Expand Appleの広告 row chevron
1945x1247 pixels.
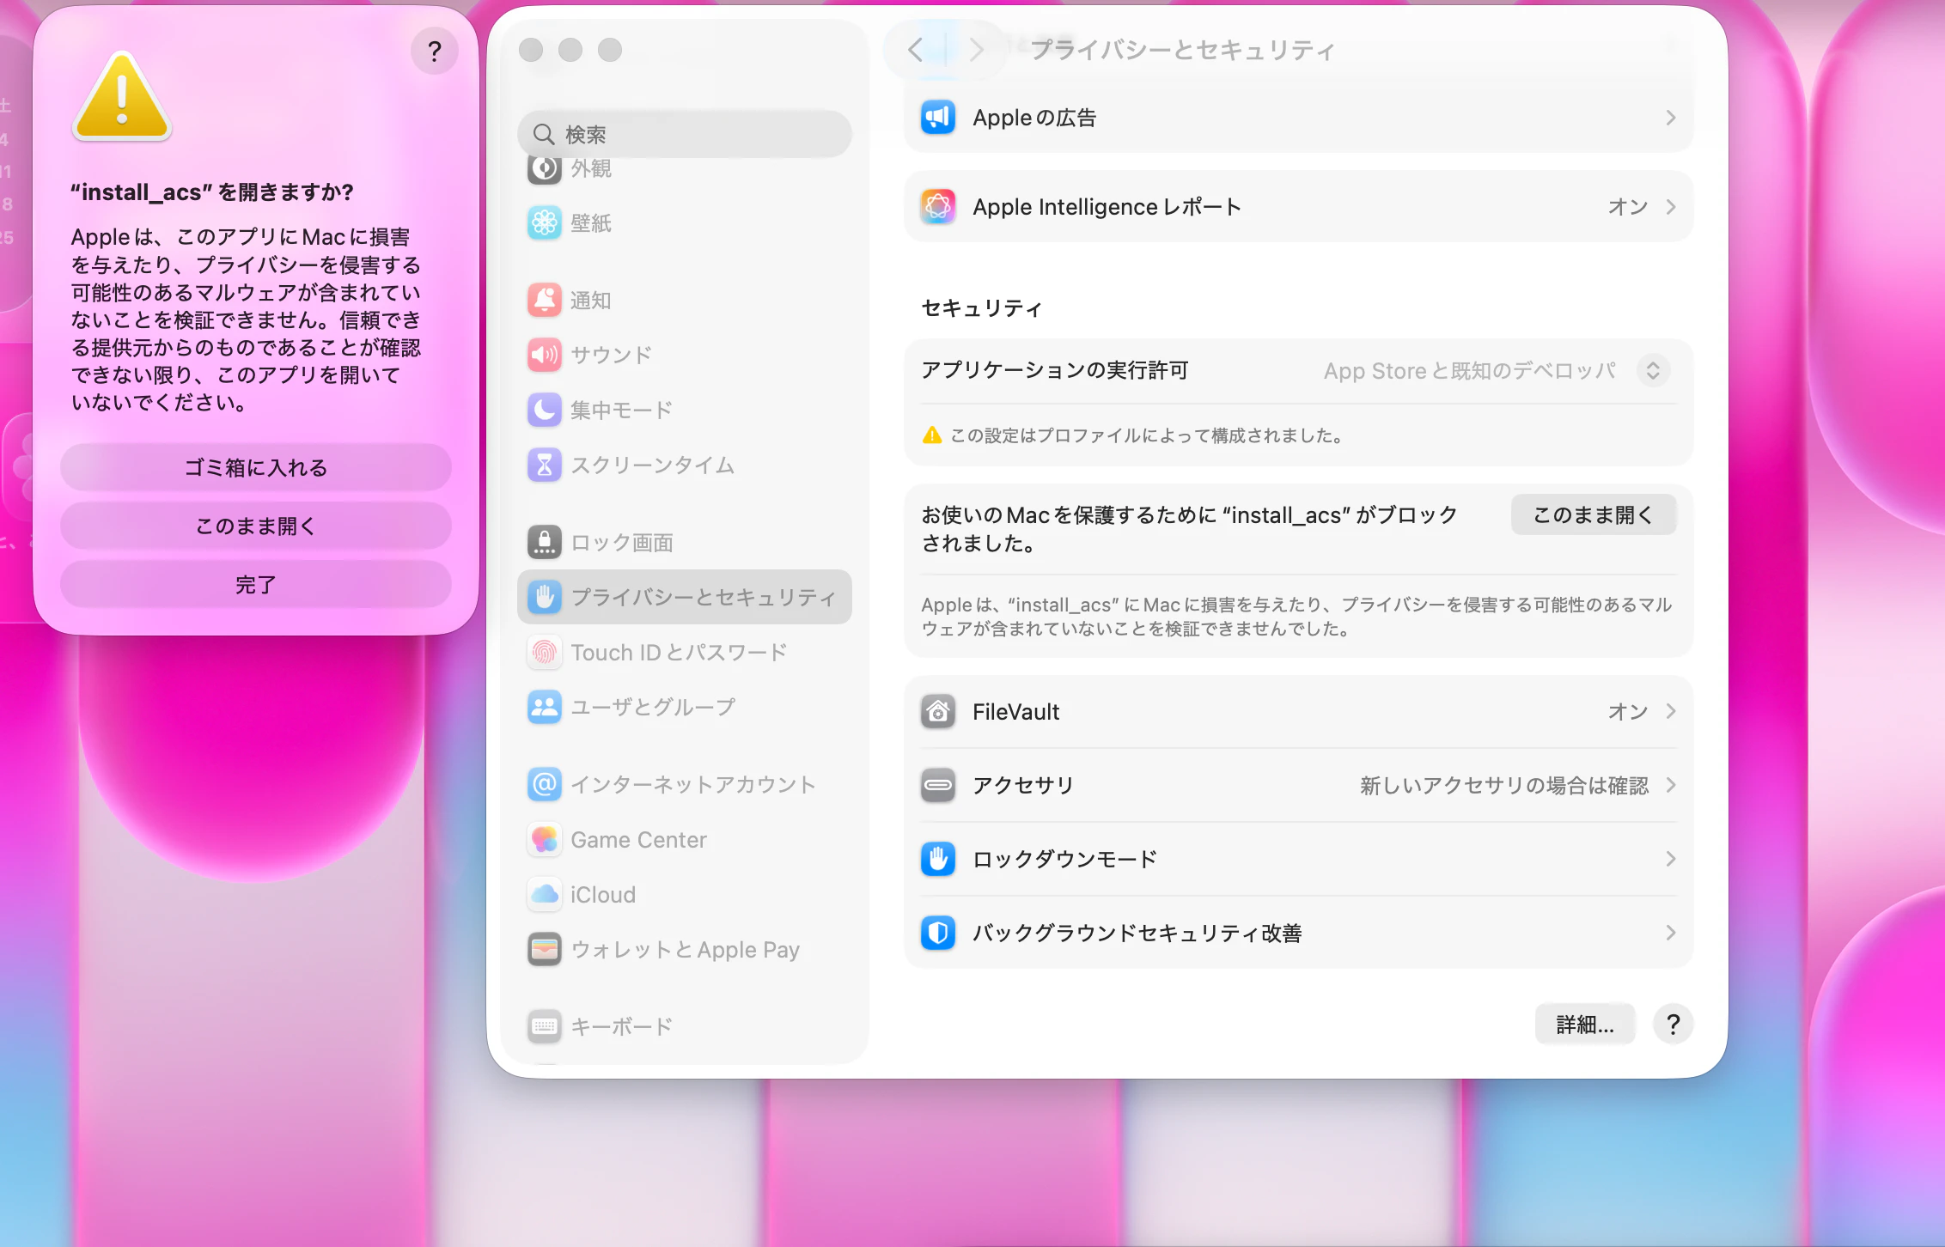point(1670,118)
